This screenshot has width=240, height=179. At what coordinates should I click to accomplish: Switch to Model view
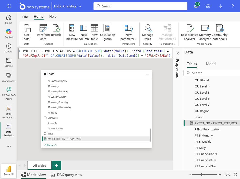click(x=33, y=175)
